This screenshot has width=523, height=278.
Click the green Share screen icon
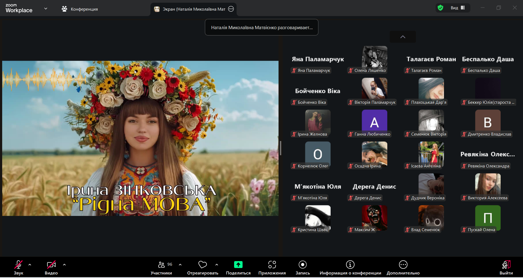[x=238, y=265]
